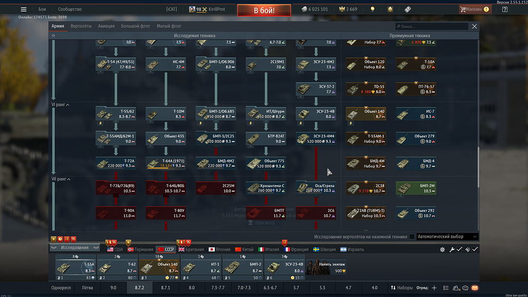The height and width of the screenshot is (297, 528).
Task: Start battle with В бой! button
Action: click(264, 11)
